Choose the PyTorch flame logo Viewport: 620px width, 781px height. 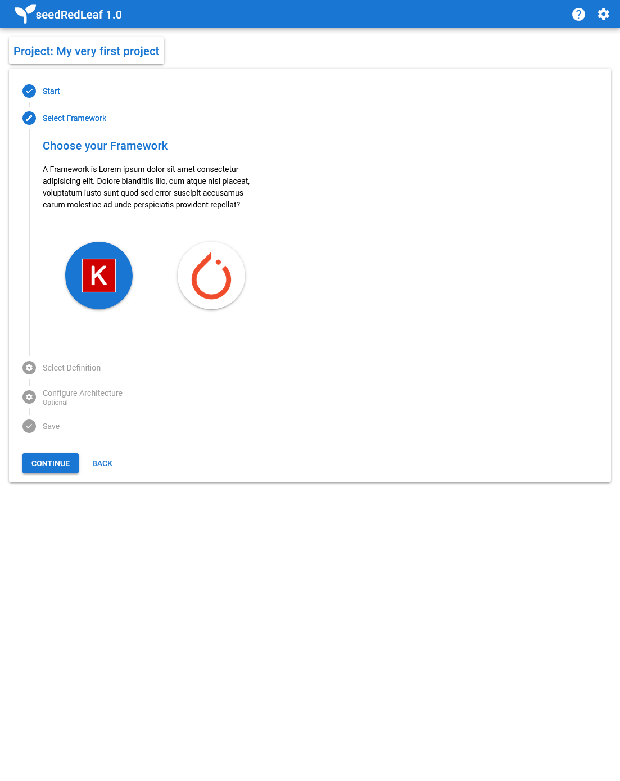pyautogui.click(x=211, y=276)
